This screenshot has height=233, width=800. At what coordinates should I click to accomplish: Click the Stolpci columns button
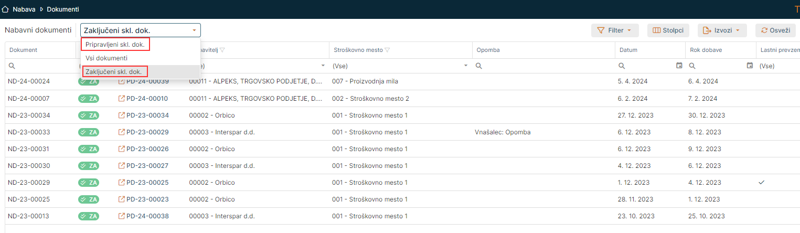[x=668, y=30]
